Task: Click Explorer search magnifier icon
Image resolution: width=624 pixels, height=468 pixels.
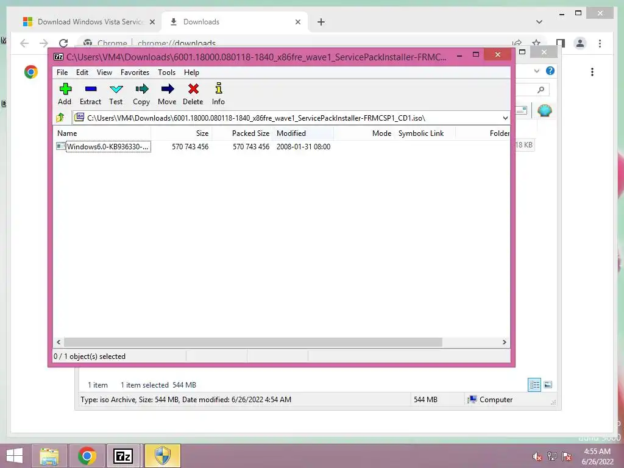Action: tap(541, 90)
